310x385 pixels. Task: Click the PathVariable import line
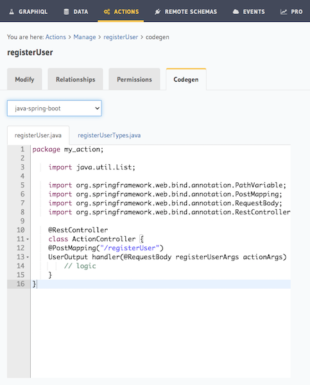[x=168, y=185]
